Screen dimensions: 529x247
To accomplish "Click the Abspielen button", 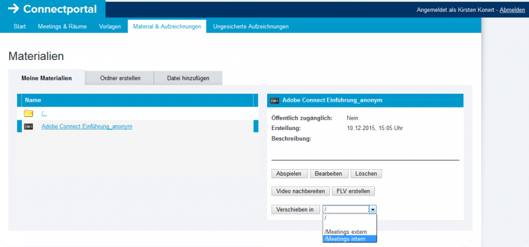I will point(289,174).
